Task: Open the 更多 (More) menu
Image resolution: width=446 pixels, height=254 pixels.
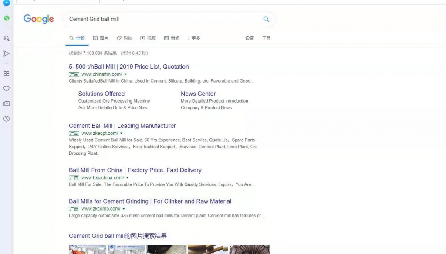Action: pos(194,38)
